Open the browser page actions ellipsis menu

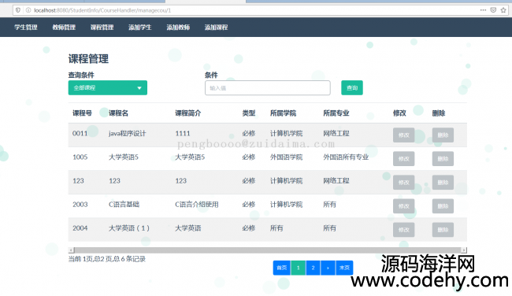[x=483, y=10]
